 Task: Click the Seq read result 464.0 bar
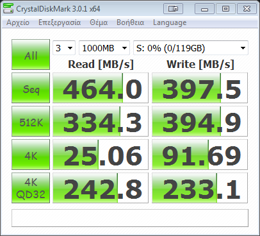click(x=101, y=88)
